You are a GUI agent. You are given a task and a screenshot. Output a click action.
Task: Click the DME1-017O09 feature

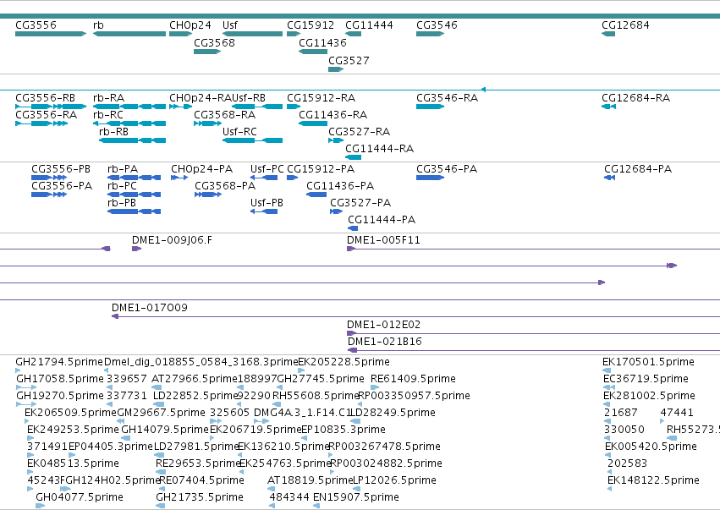click(415, 317)
